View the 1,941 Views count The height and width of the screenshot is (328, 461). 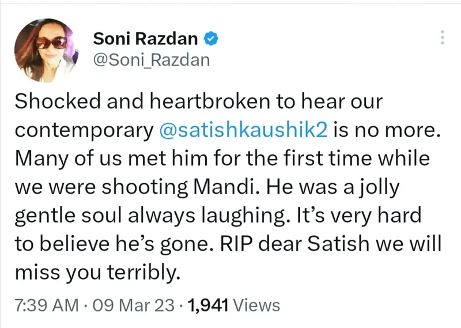tap(210, 305)
